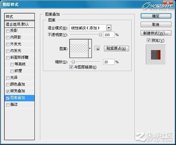Toggle the 渐变叠加 checkbox
The image size is (176, 145).
[8, 91]
